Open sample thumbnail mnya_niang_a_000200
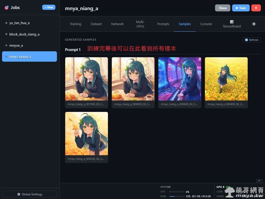This screenshot has height=199, width=265. coord(86,134)
